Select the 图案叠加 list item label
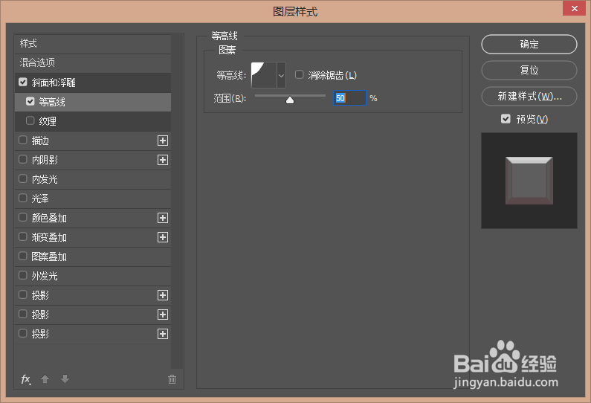This screenshot has height=403, width=591. (x=49, y=257)
